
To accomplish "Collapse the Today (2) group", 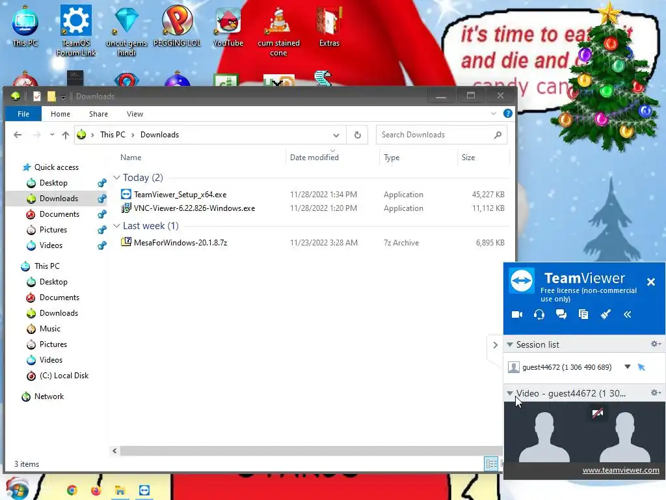I will pyautogui.click(x=116, y=177).
